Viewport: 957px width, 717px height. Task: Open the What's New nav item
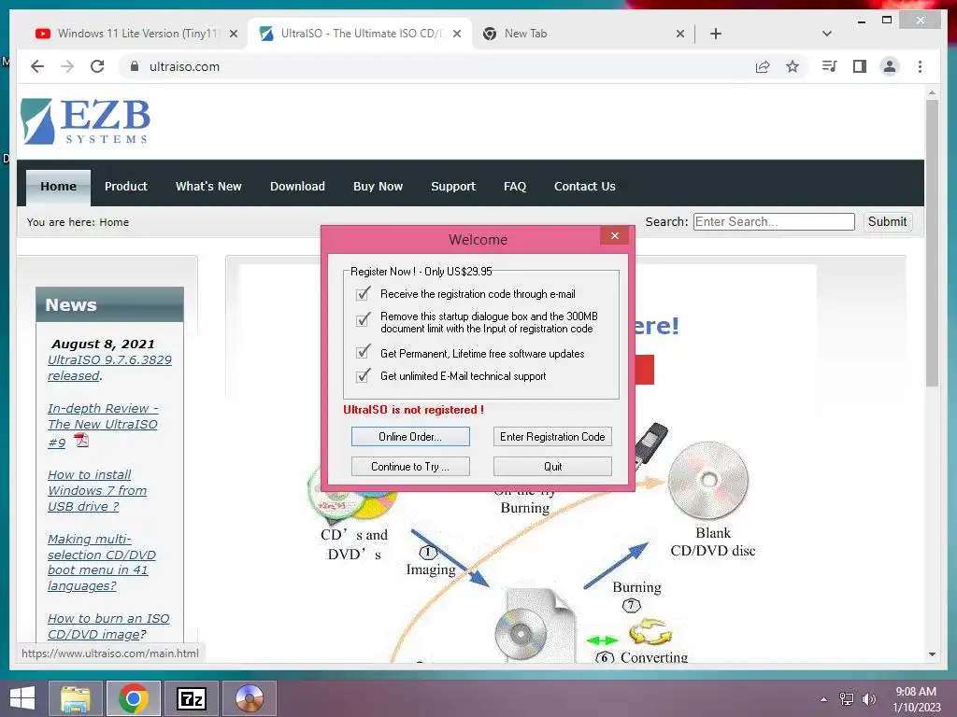(x=208, y=186)
